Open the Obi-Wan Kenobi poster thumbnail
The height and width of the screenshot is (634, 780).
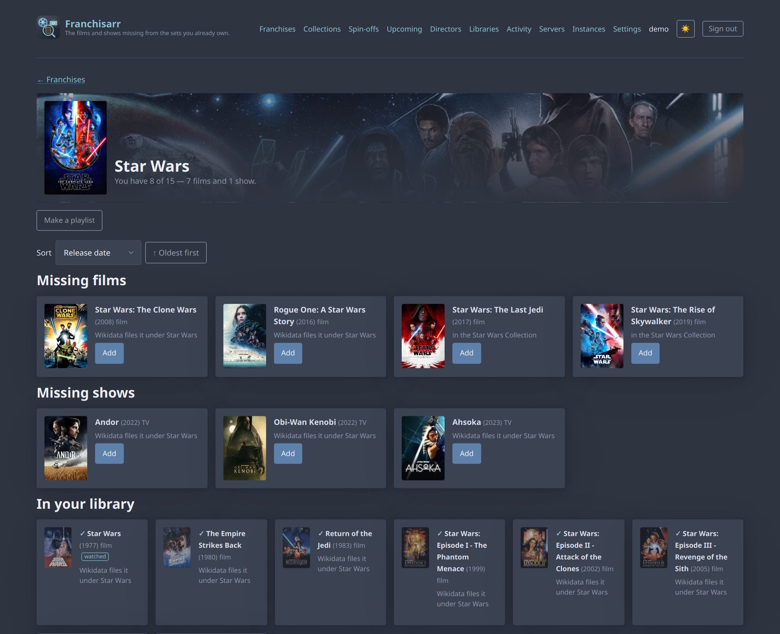coord(245,448)
